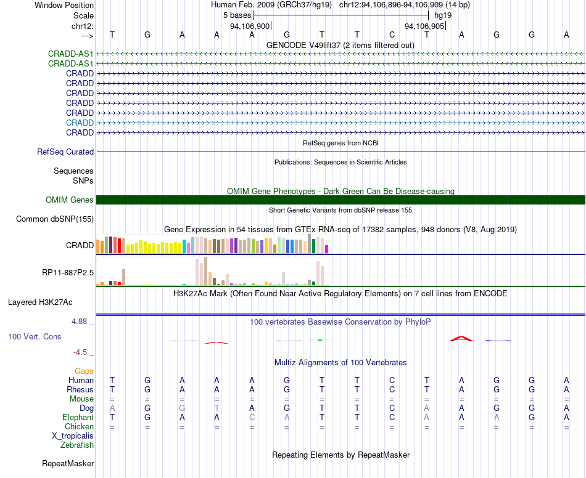Click the lone C base in the top ruler sequence

click(x=392, y=34)
